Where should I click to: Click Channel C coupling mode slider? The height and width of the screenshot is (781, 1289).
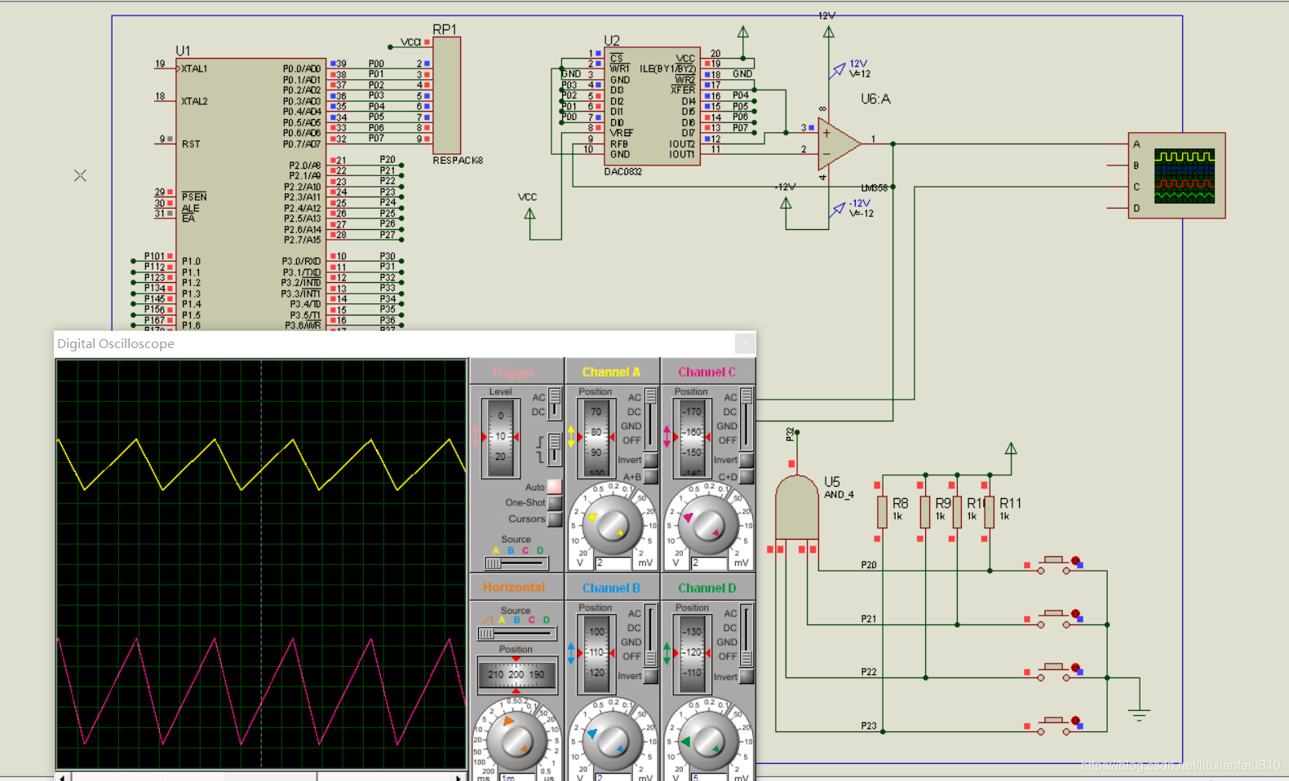point(746,419)
